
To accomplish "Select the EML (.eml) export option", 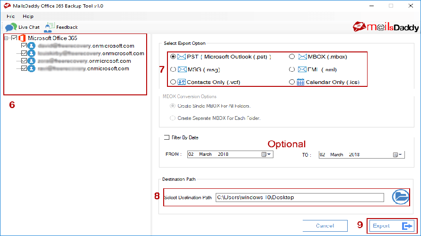I will click(x=292, y=69).
